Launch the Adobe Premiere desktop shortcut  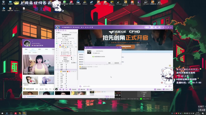tap(139, 3)
